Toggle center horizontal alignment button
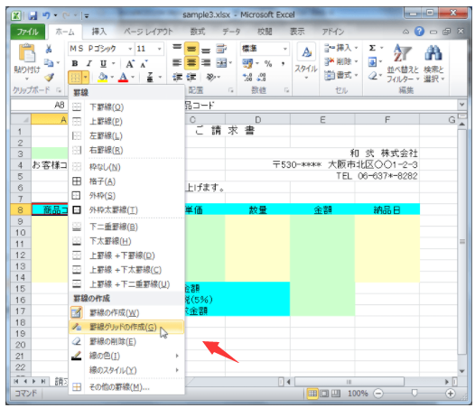The height and width of the screenshot is (408, 475). click(191, 62)
